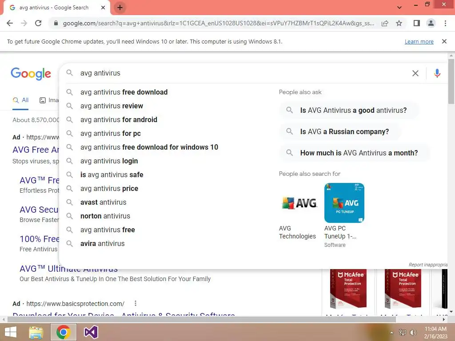455x341 pixels.
Task: Reload the page with refresh icon
Action: pyautogui.click(x=38, y=23)
